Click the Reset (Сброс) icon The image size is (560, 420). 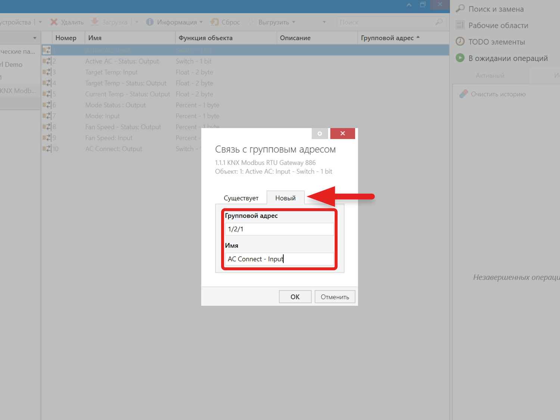(214, 22)
